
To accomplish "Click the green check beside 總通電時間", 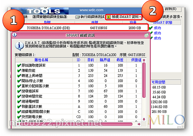I will tap(19, 101).
